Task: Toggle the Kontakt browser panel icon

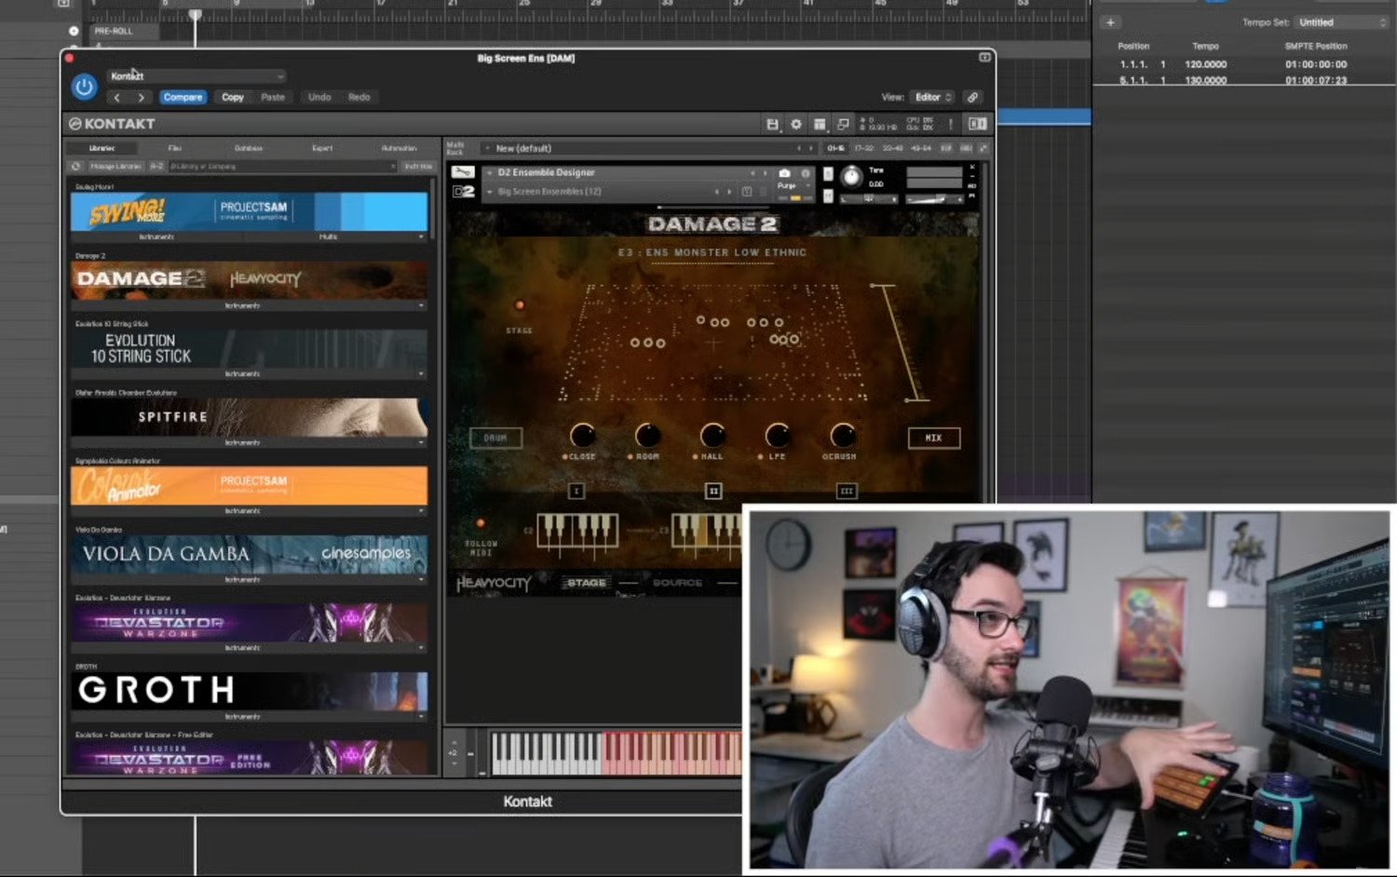Action: (977, 124)
